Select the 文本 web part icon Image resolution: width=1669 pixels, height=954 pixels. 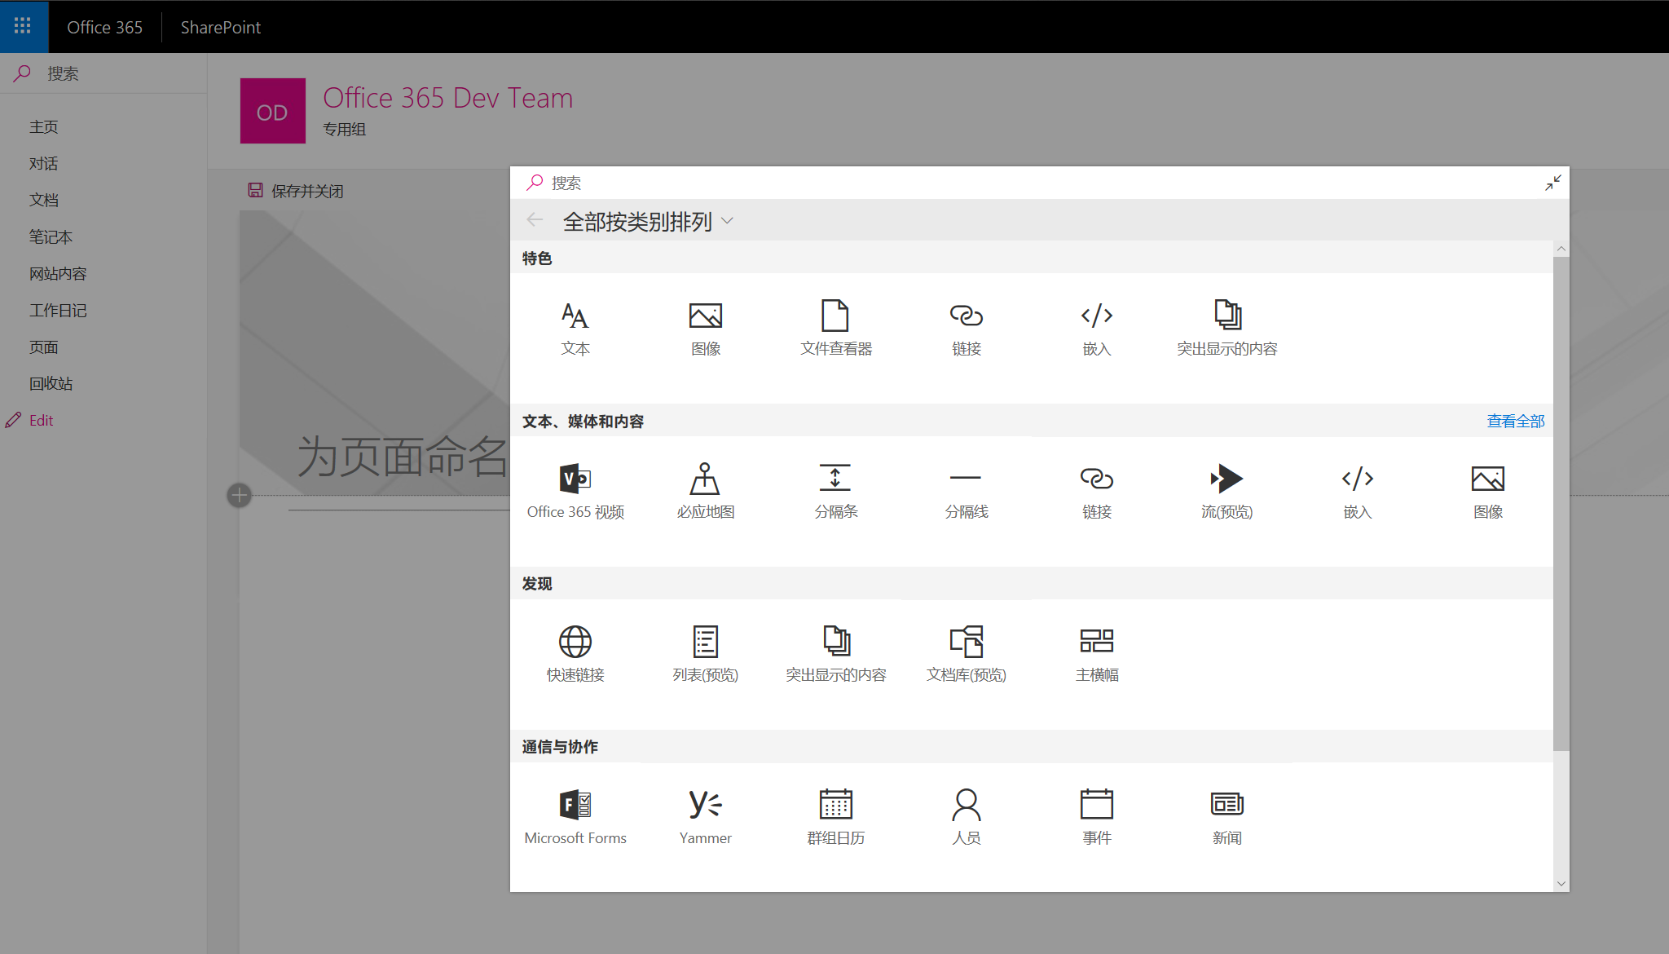pos(575,326)
